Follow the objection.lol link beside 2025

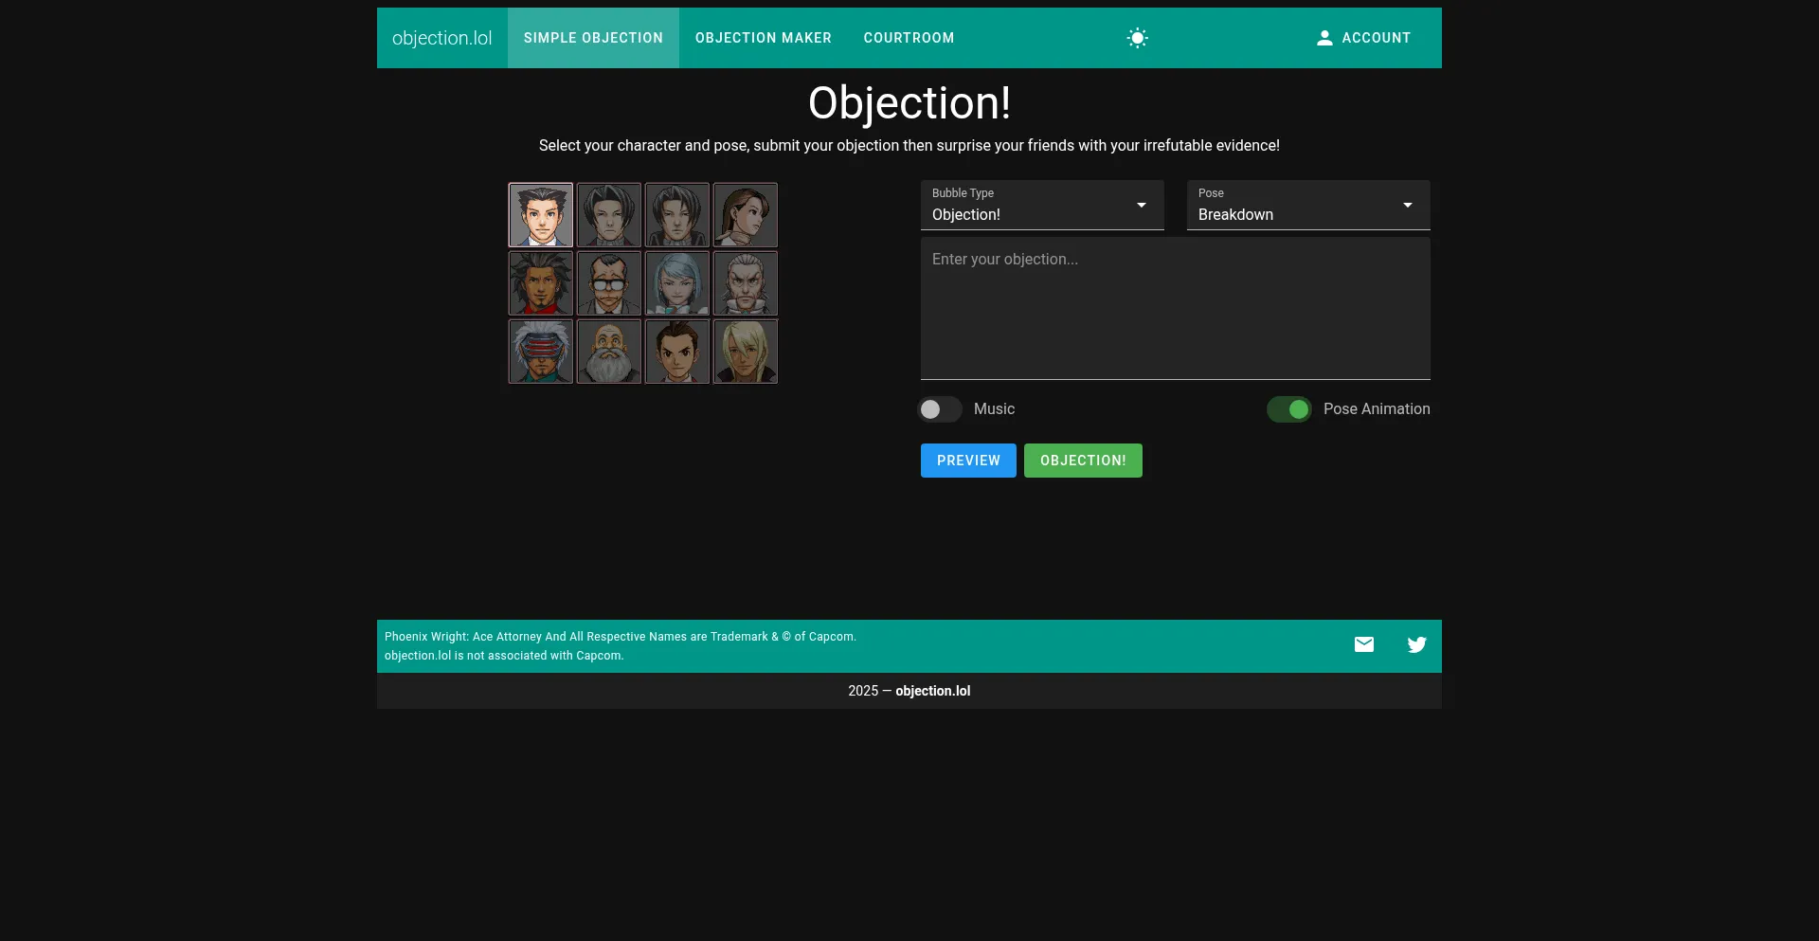click(933, 691)
